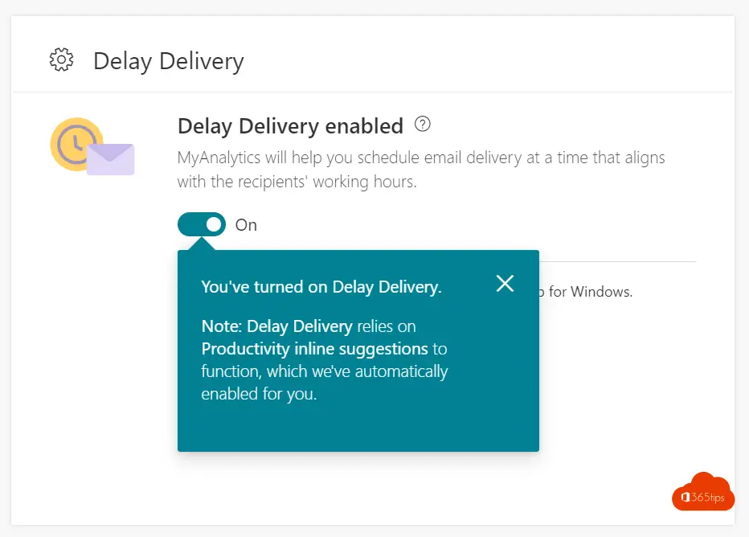Click the You've turned on Delay Delivery message
The width and height of the screenshot is (749, 537).
321,287
